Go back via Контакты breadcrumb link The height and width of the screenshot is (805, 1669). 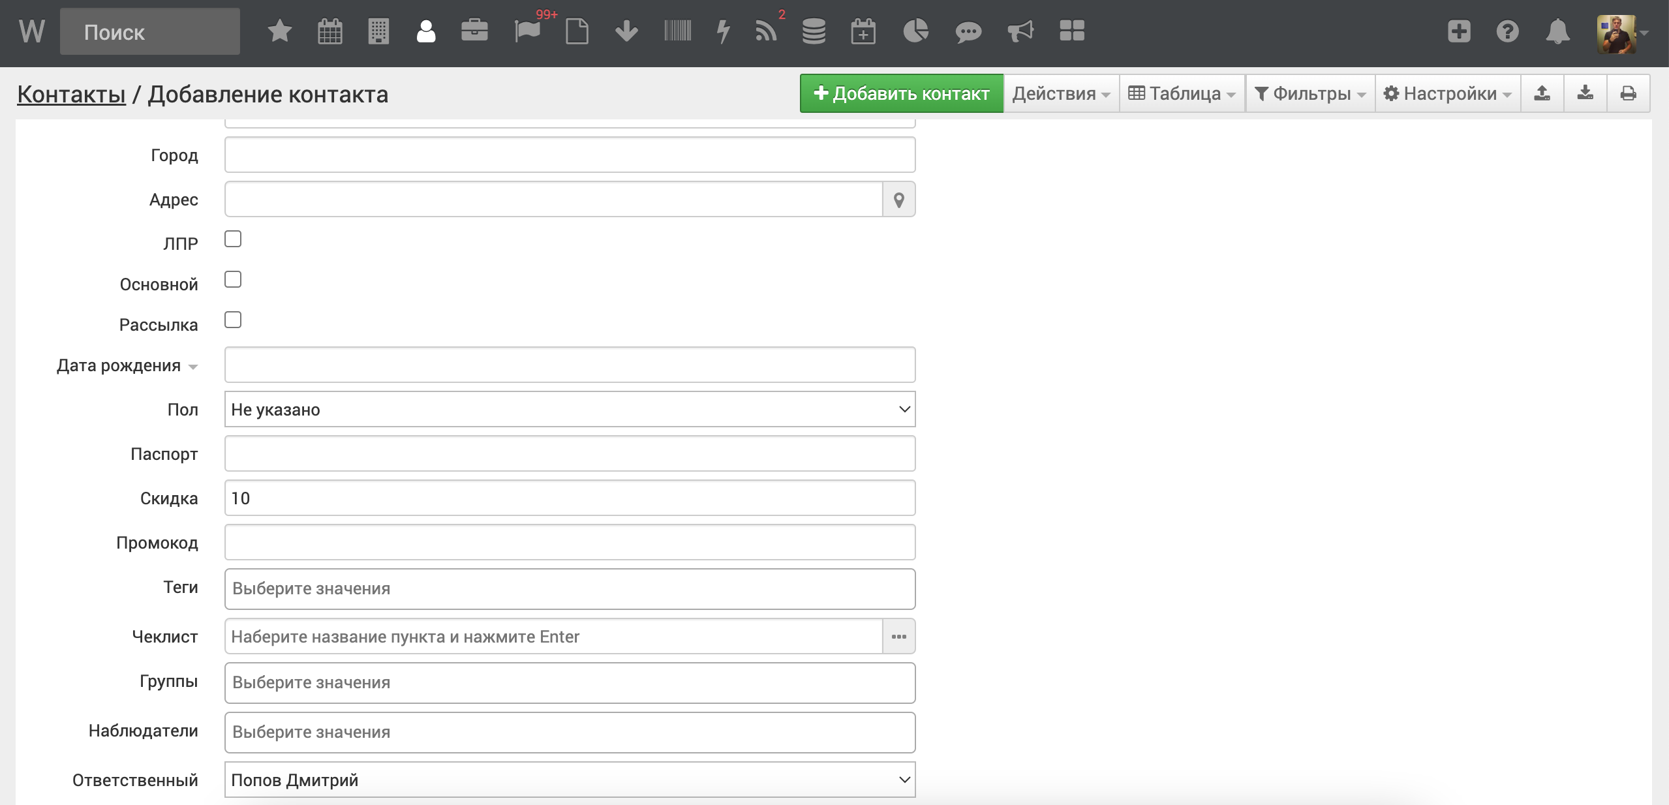(71, 95)
